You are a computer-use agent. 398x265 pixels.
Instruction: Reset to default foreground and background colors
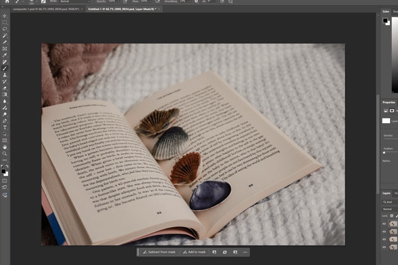pos(2,166)
